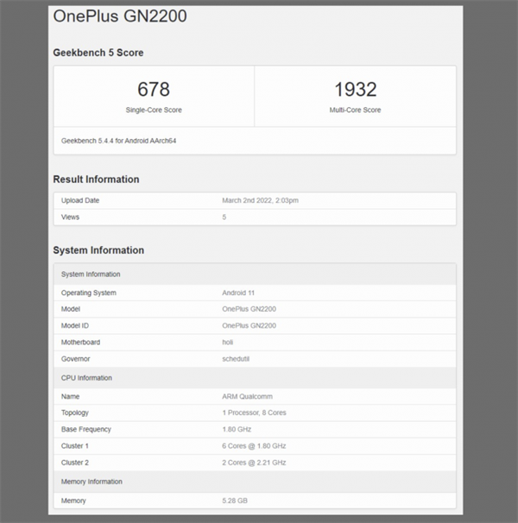Click the Upload Date label
518x523 pixels.
tap(80, 200)
